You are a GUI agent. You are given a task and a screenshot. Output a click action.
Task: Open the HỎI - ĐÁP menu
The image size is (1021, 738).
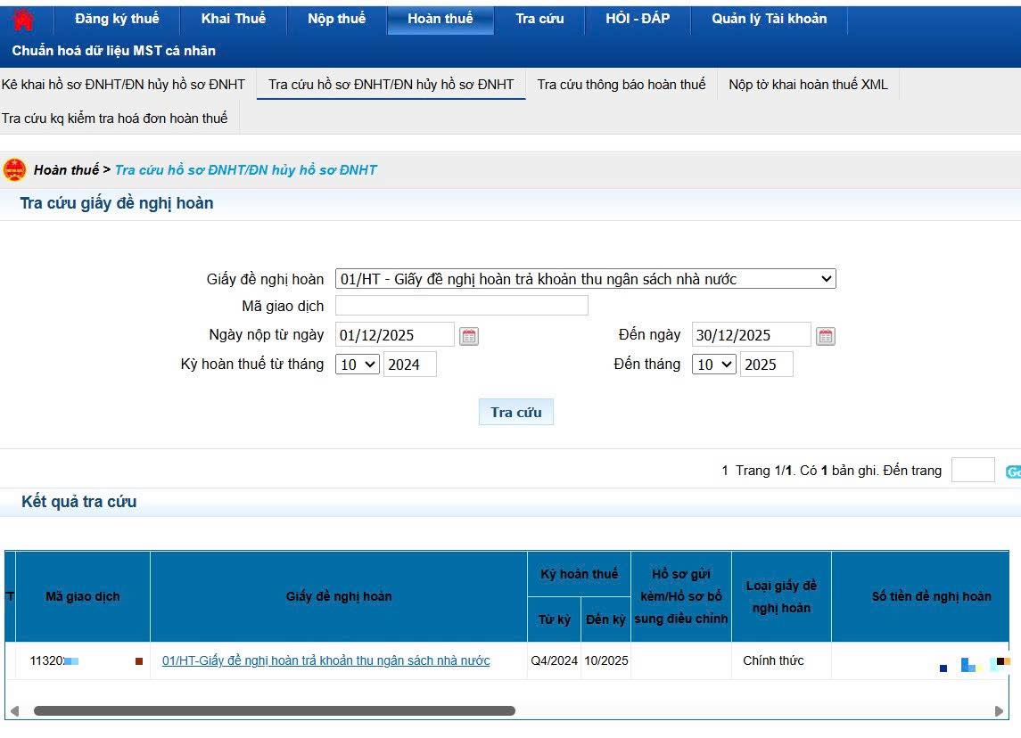click(x=638, y=19)
